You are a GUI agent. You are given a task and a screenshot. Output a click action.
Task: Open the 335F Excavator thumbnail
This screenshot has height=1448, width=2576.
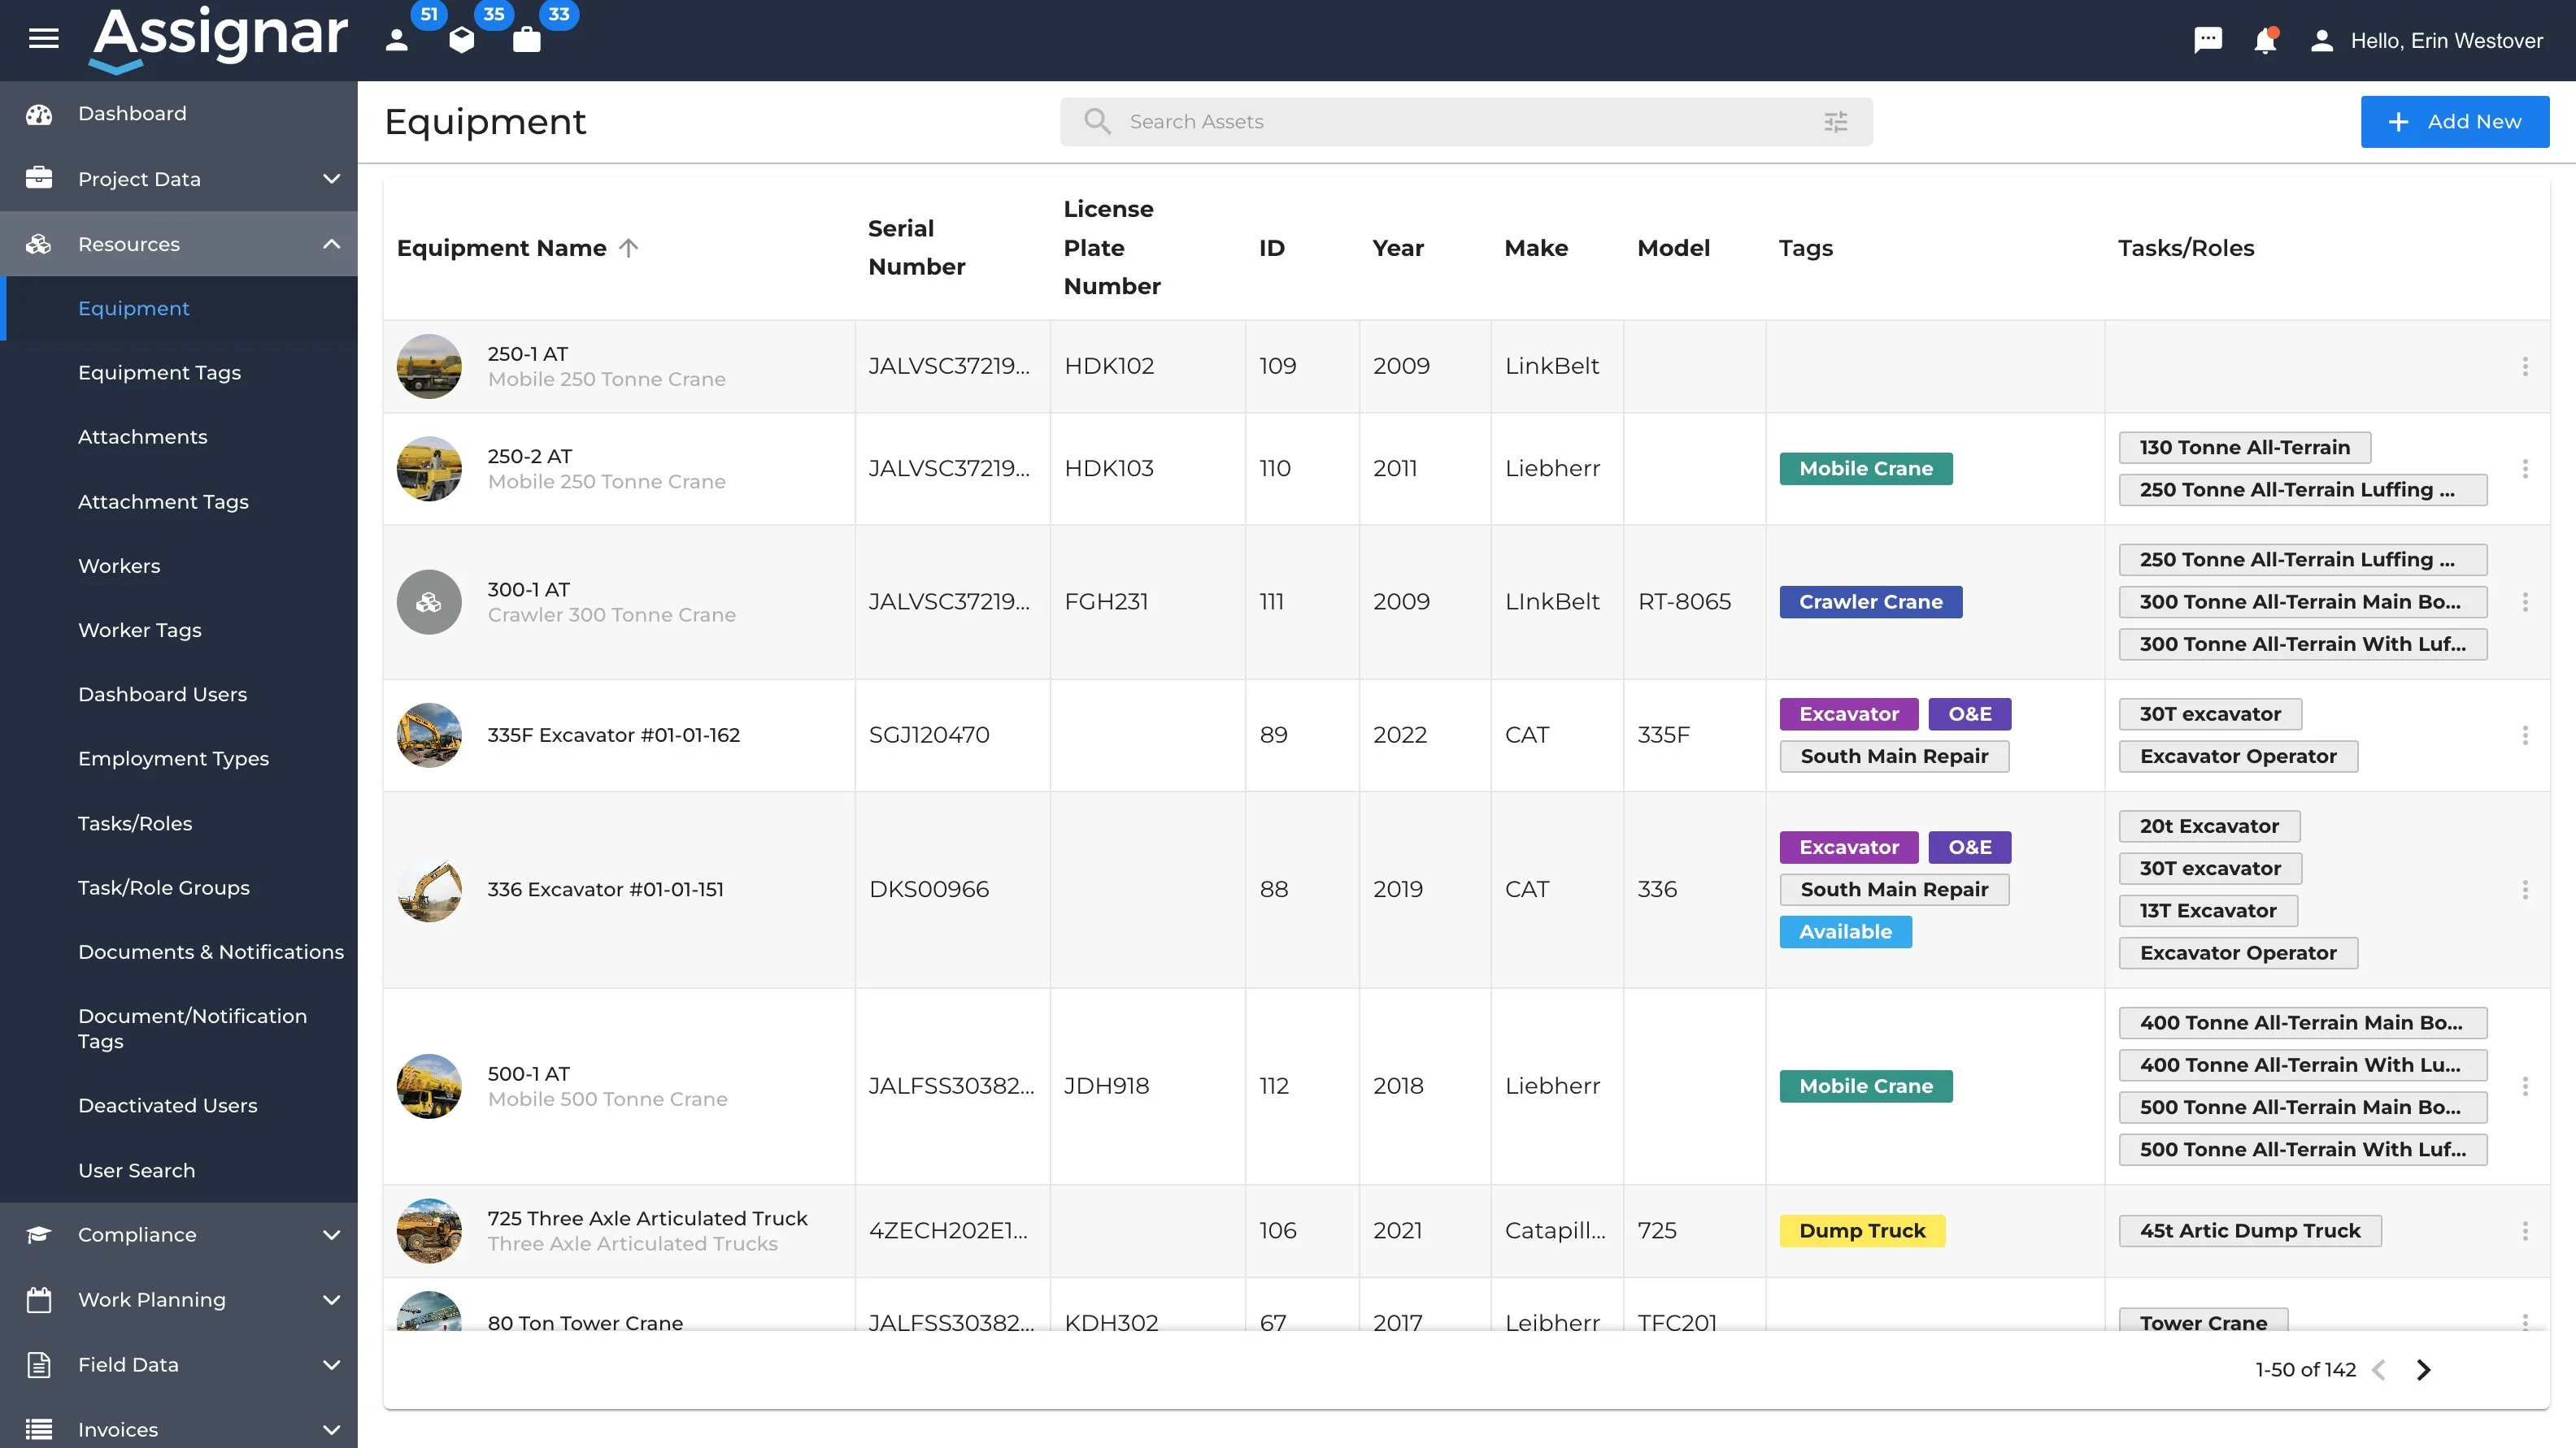tap(429, 735)
